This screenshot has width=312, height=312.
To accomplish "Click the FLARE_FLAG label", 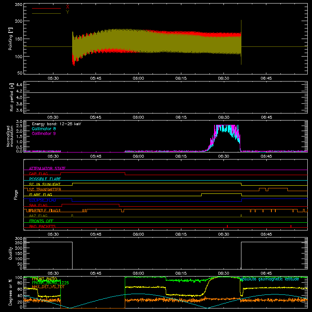I will pyautogui.click(x=41, y=195).
